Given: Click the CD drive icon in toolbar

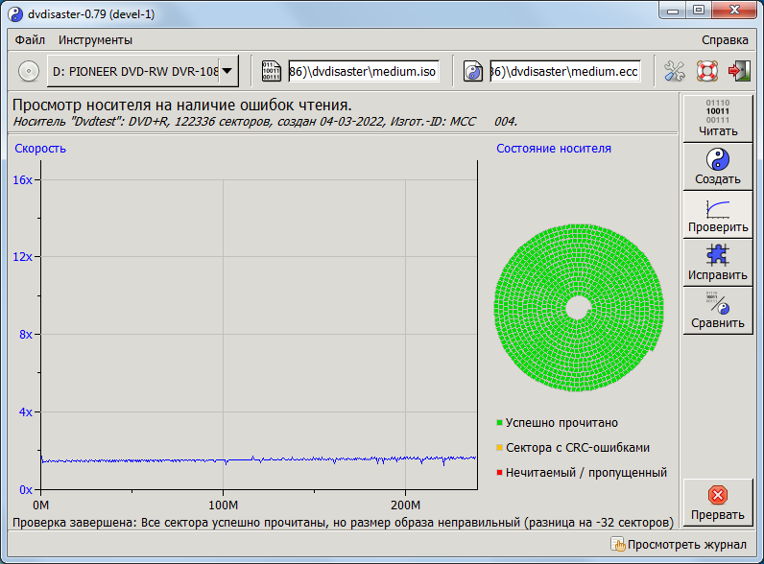Looking at the screenshot, I should click(x=29, y=71).
